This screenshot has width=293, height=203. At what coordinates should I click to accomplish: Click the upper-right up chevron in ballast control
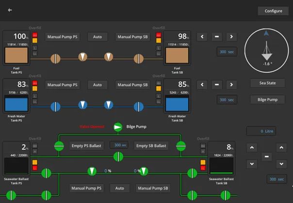pos(281,148)
